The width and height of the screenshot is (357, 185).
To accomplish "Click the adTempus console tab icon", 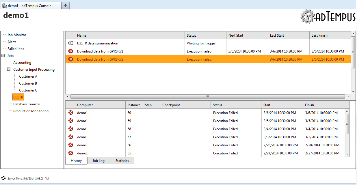I will click(5, 6).
